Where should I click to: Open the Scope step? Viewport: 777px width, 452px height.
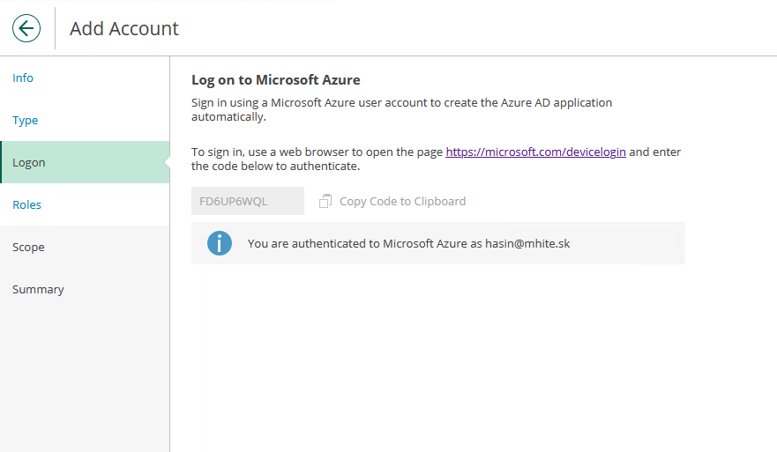pyautogui.click(x=28, y=248)
